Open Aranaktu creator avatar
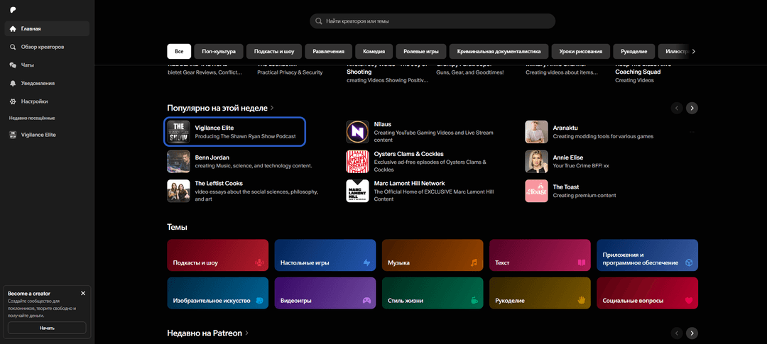This screenshot has height=344, width=767. (536, 132)
